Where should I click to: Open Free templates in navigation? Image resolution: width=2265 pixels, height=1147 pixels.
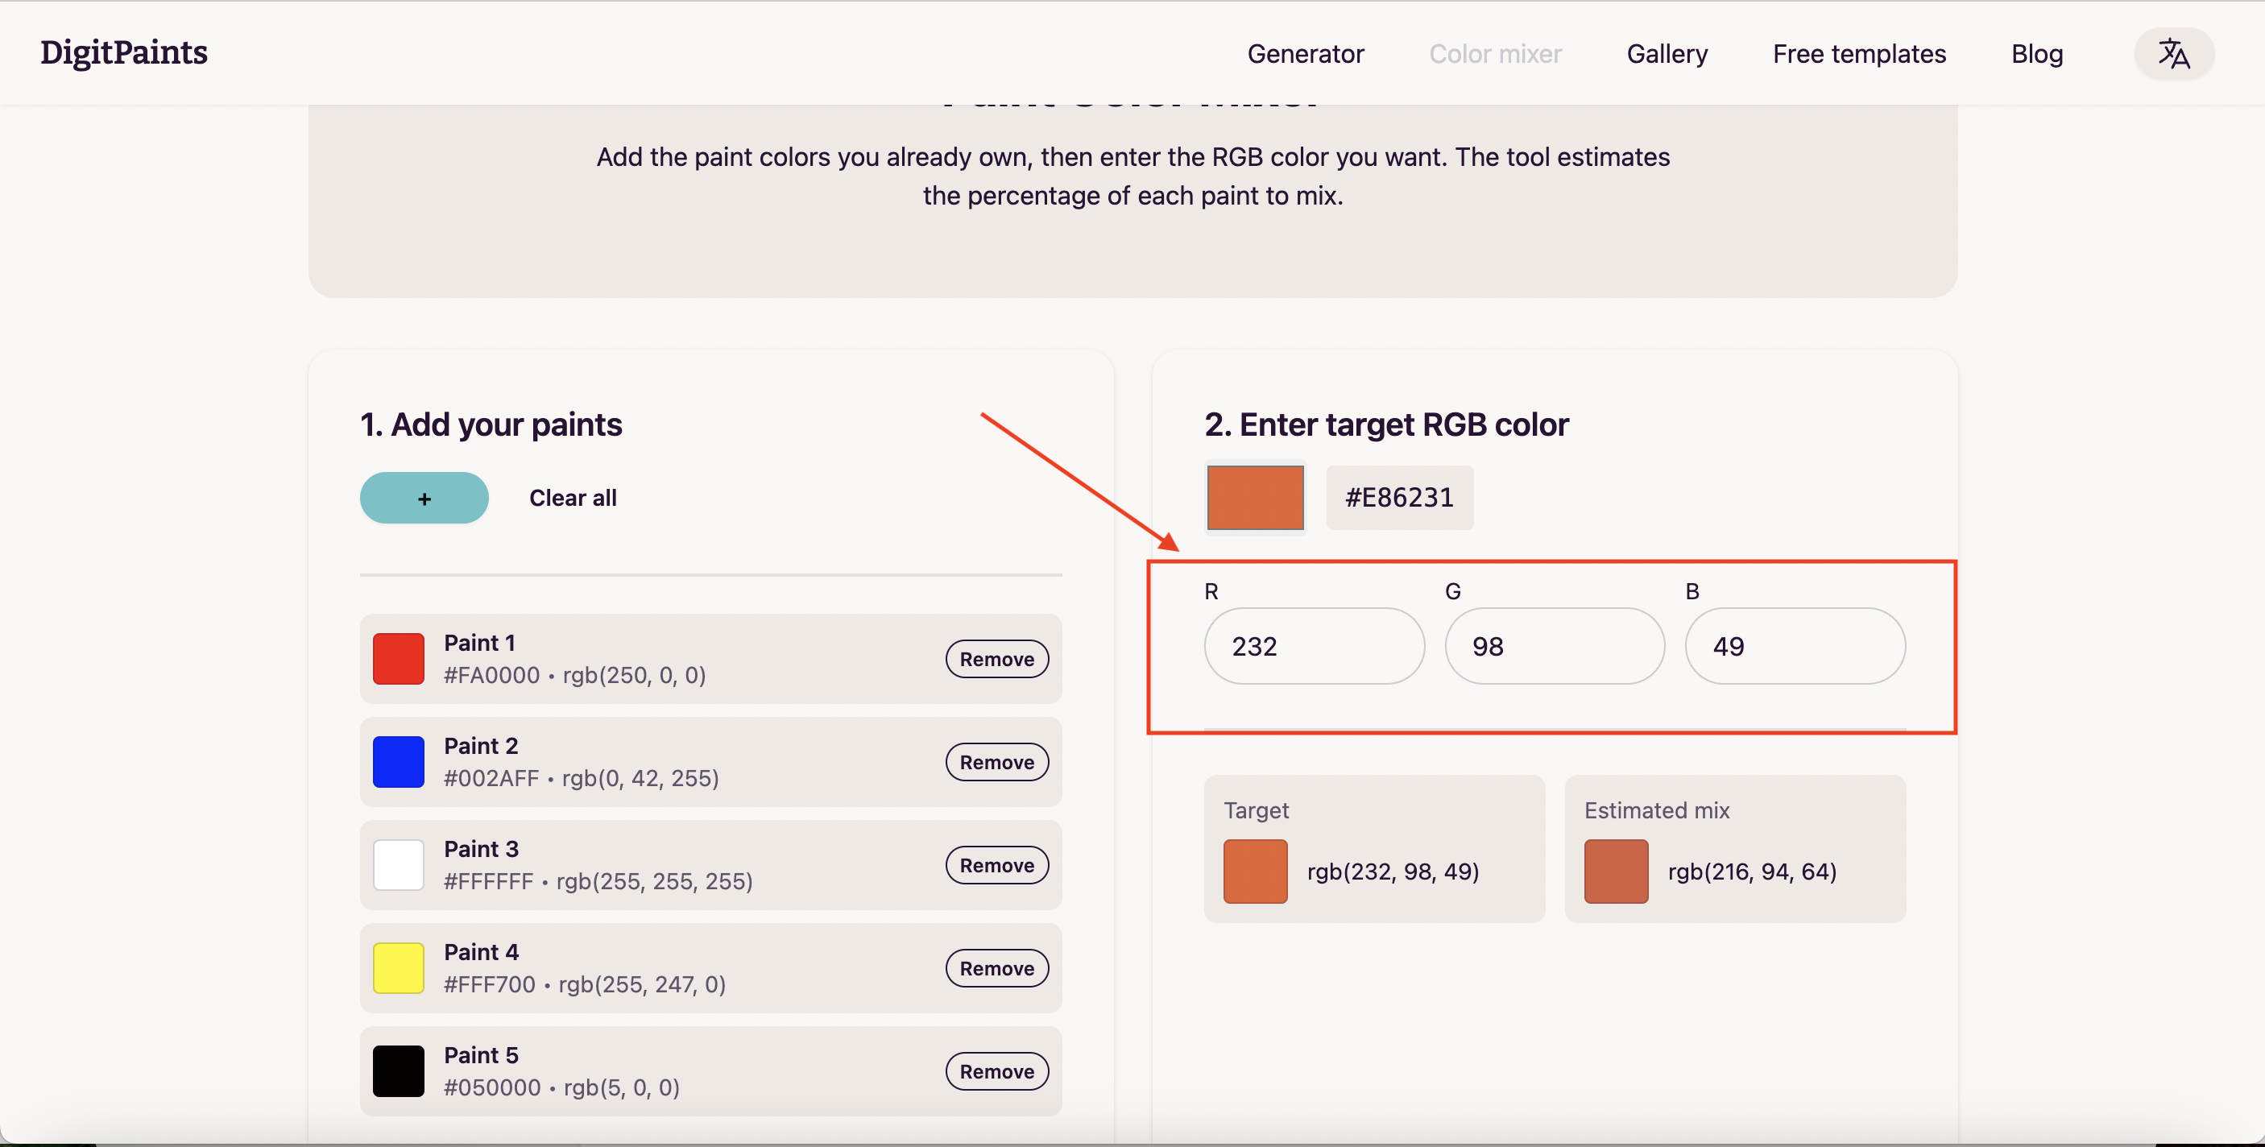pos(1859,54)
